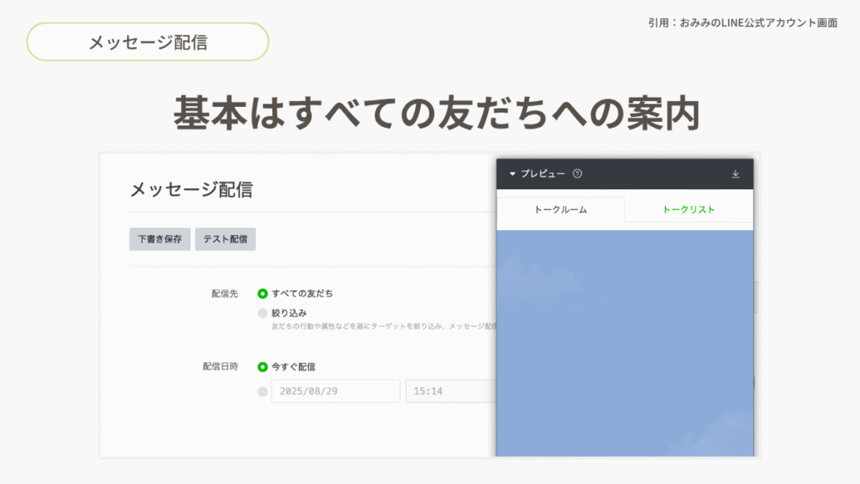Click the 基本はすべての友だちへの案内 headline
Screen dimensions: 860x484
[437, 113]
